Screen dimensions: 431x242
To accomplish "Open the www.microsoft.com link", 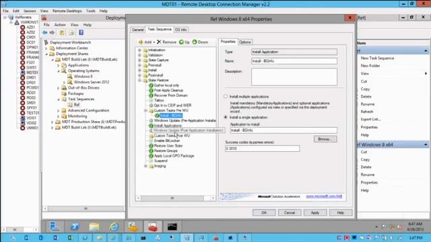I will click(x=324, y=196).
